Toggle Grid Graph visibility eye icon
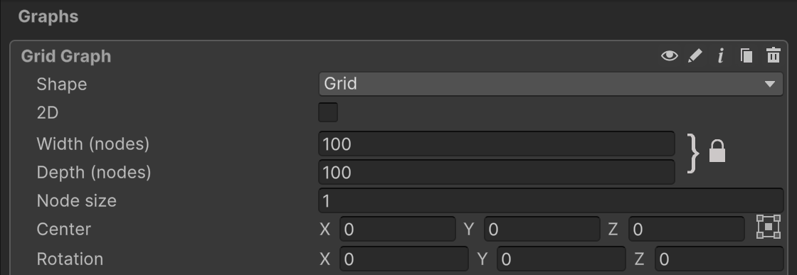Image resolution: width=797 pixels, height=275 pixels. pos(669,55)
